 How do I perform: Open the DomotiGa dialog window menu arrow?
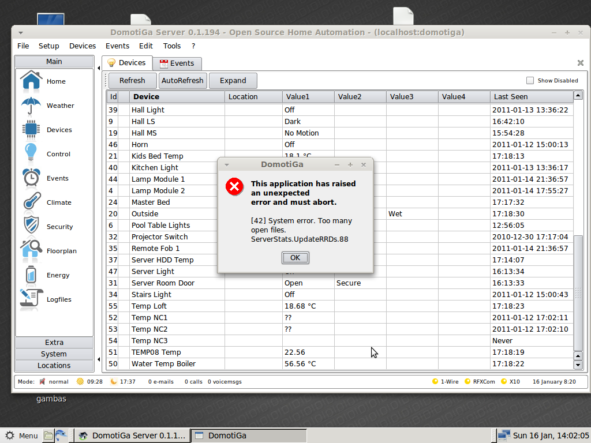(226, 165)
